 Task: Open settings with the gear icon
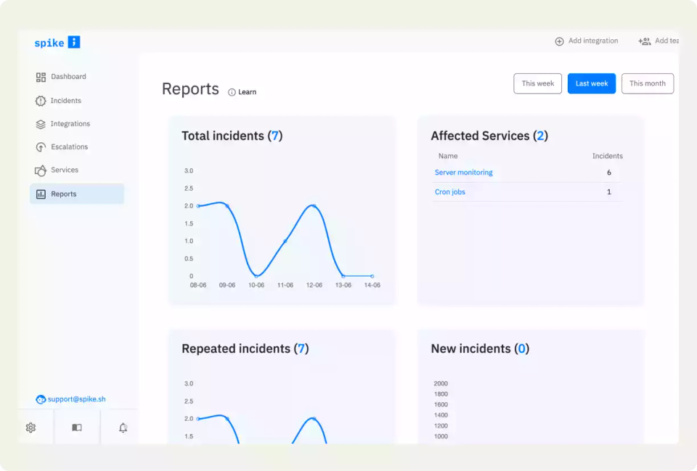coord(30,427)
